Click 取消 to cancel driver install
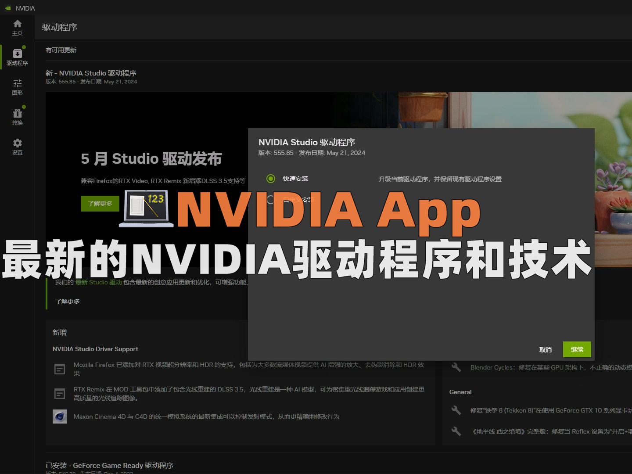The image size is (632, 474). tap(546, 350)
